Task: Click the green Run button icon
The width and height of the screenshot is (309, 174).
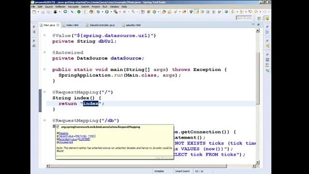Action: 107,12
